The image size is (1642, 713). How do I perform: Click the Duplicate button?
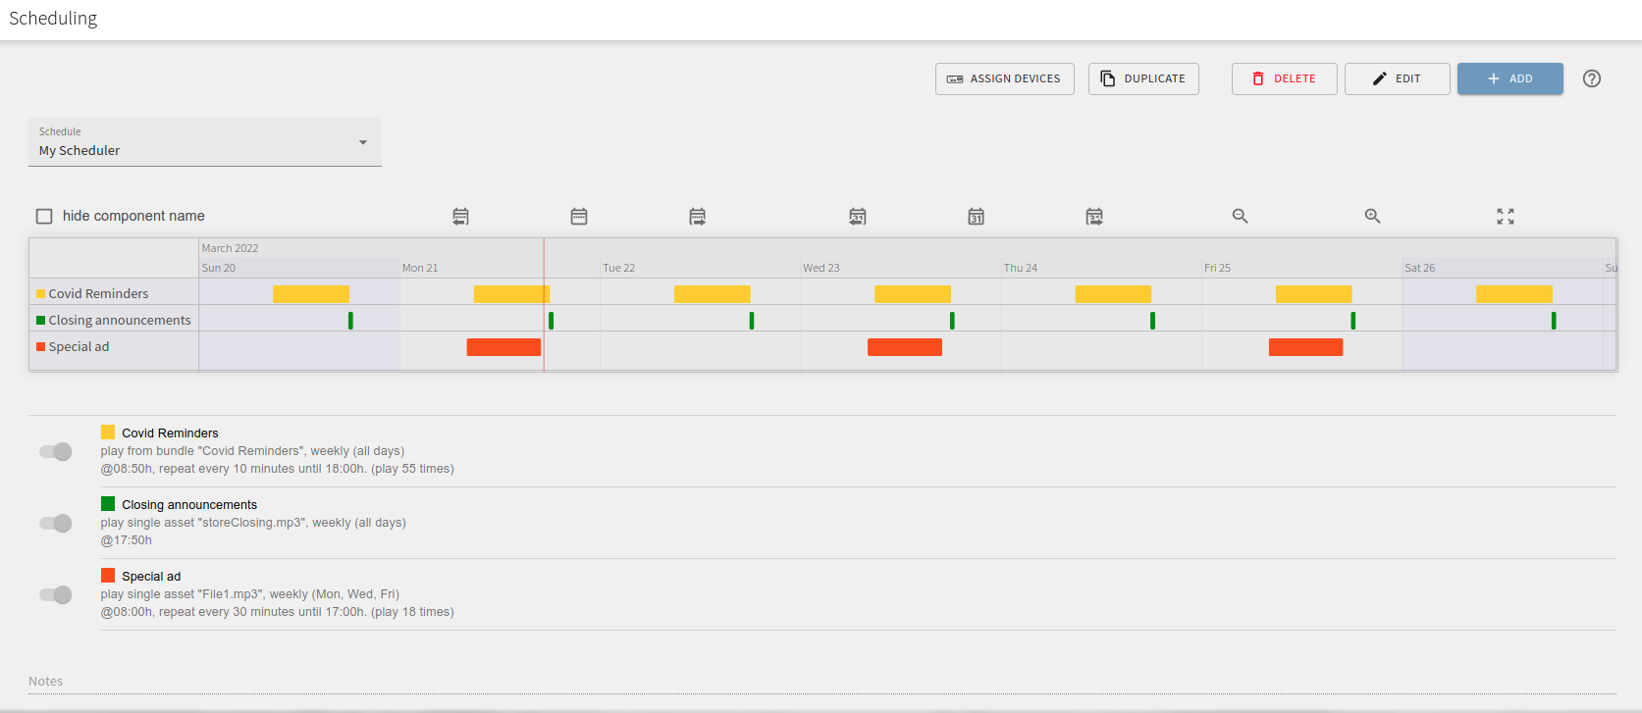pos(1143,78)
